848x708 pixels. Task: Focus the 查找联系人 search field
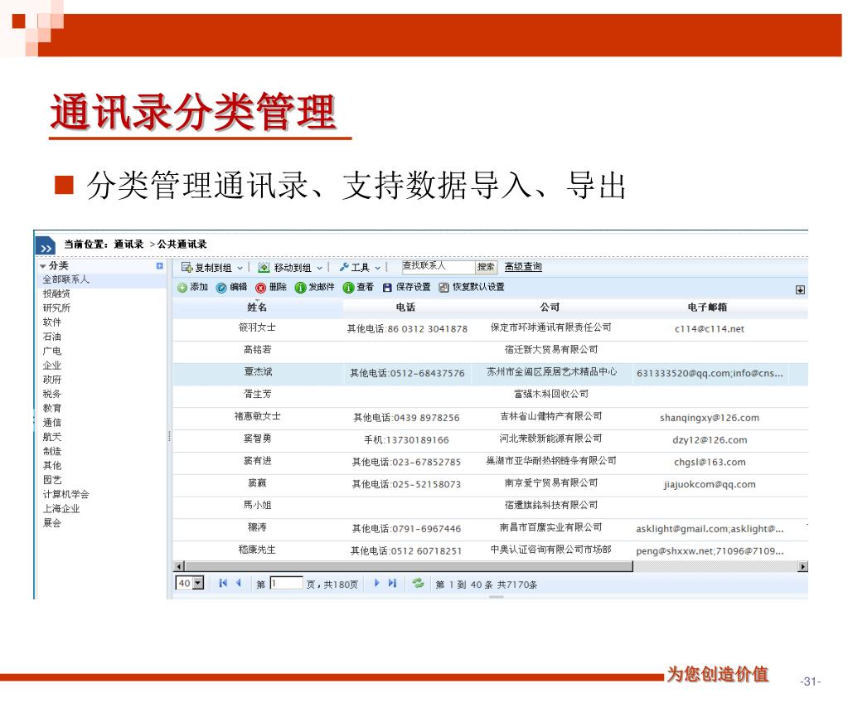coord(438,267)
